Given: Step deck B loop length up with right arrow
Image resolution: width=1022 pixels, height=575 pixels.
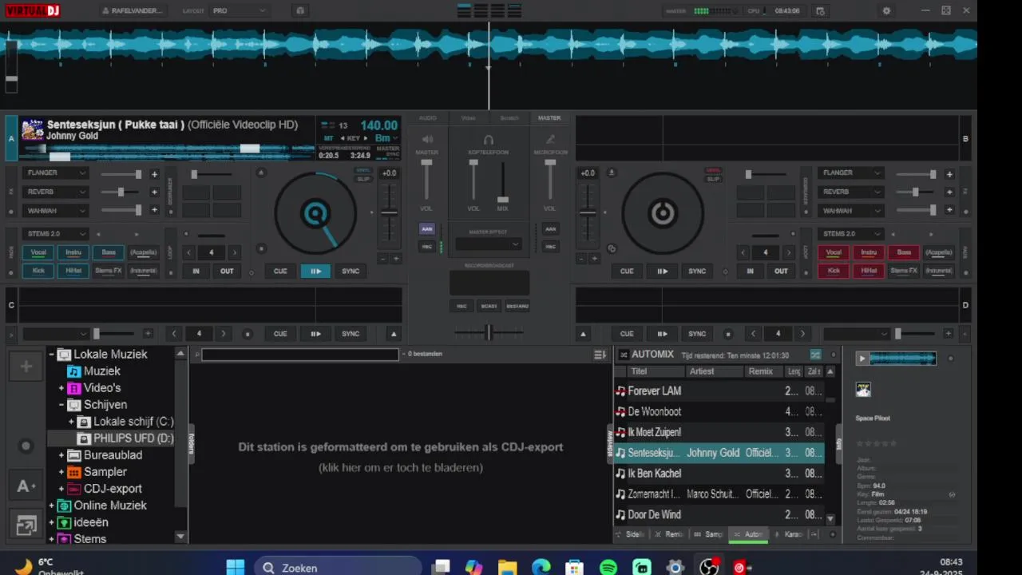Looking at the screenshot, I should click(788, 252).
